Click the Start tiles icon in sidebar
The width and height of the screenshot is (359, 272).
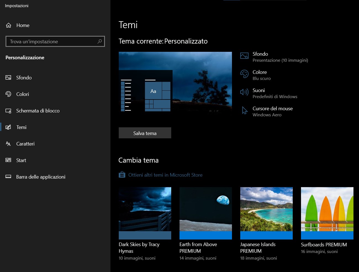[x=8, y=160]
